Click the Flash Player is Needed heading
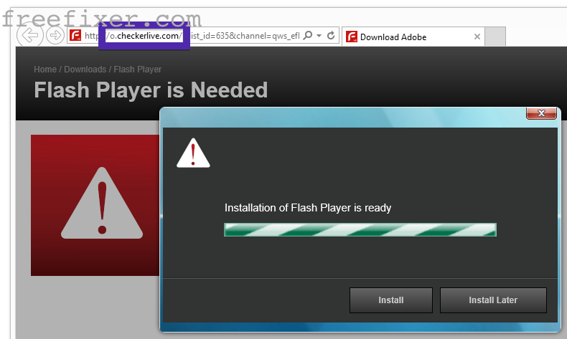Image resolution: width=567 pixels, height=339 pixels. point(151,90)
